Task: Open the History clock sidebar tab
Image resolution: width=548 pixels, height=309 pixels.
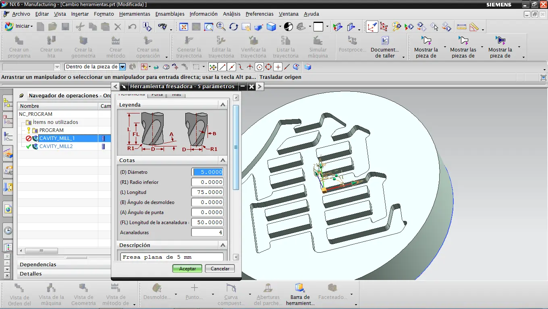Action: [8, 231]
